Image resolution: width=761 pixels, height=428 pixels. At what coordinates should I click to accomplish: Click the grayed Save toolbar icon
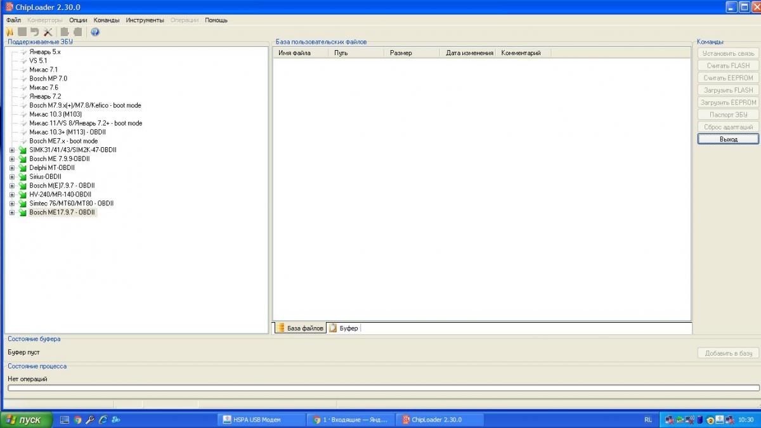[22, 32]
